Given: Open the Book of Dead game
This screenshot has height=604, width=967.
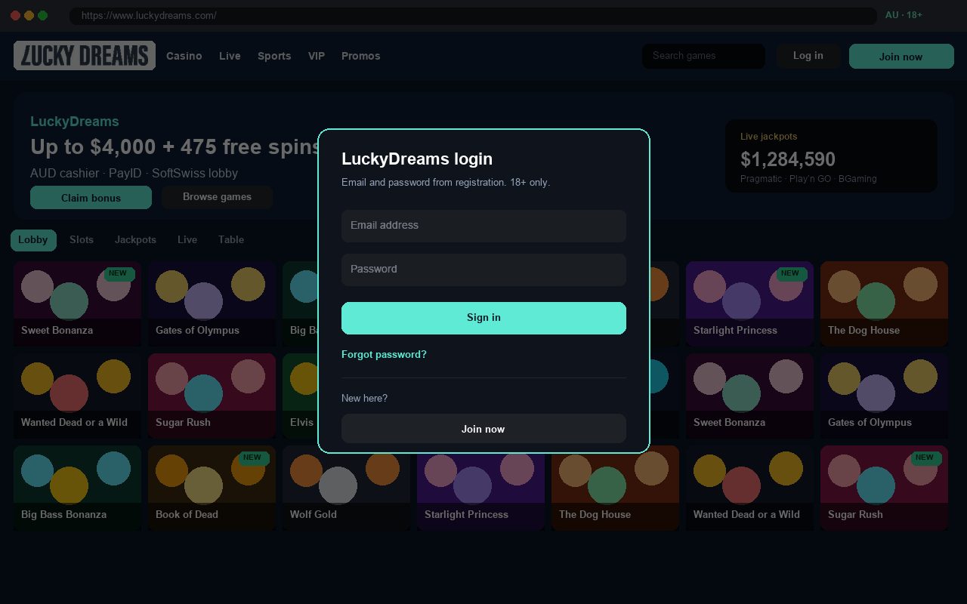Looking at the screenshot, I should pos(212,488).
